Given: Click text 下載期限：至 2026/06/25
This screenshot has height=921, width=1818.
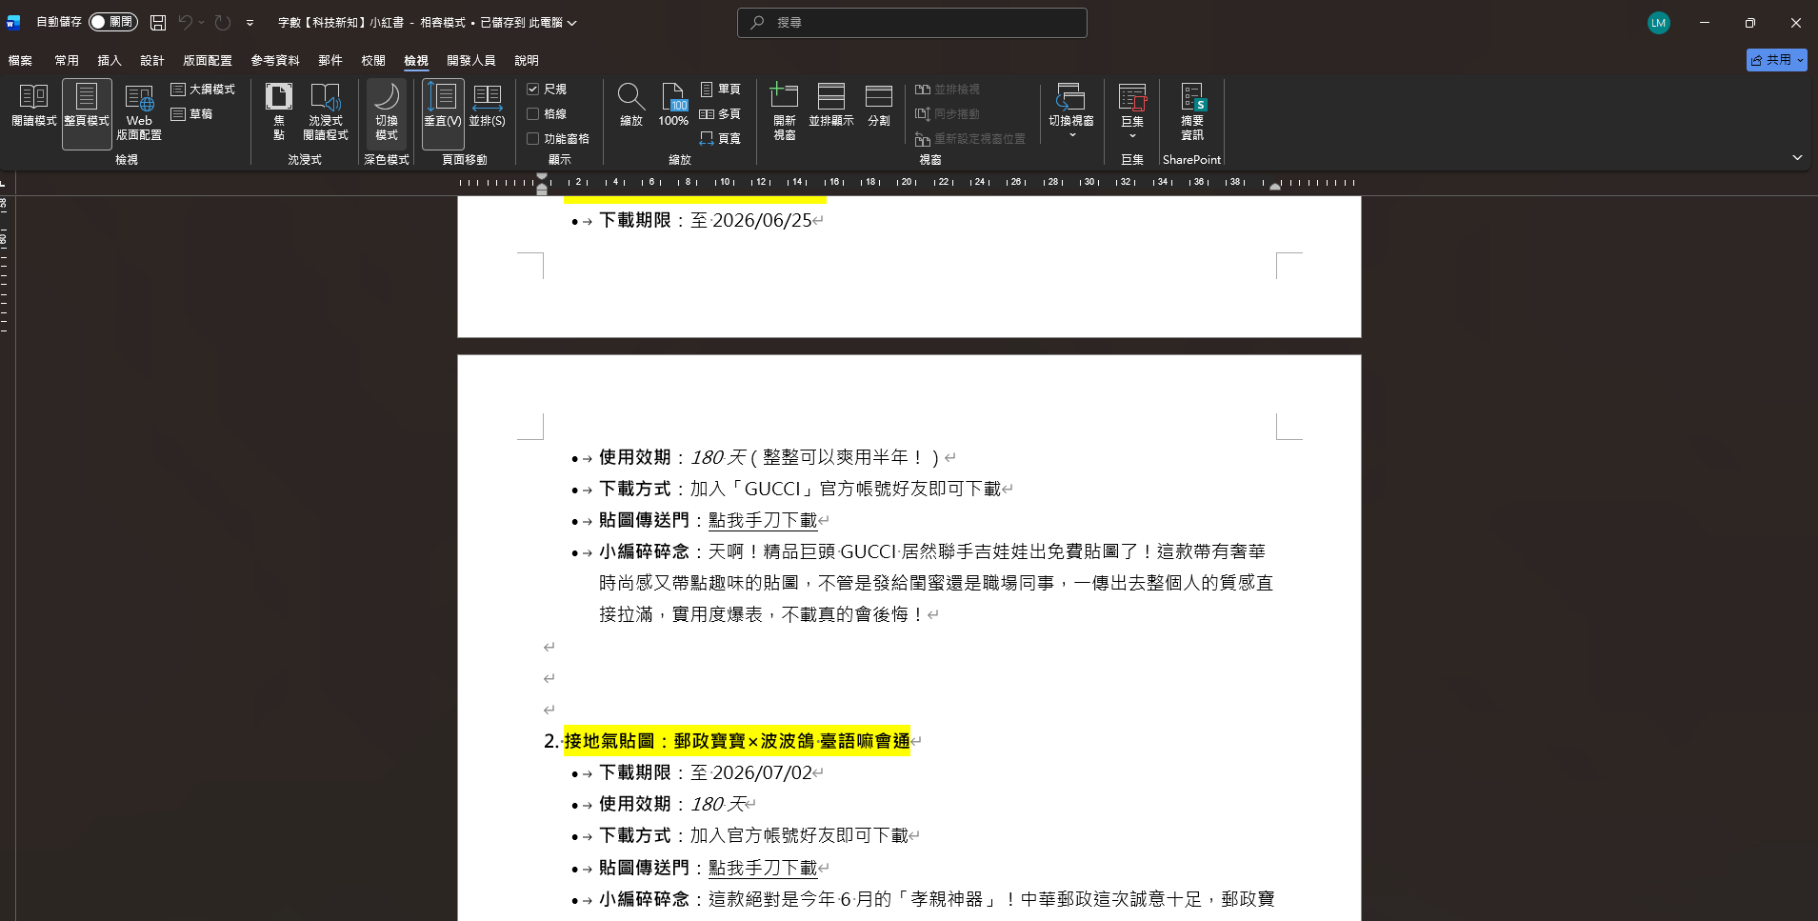Looking at the screenshot, I should pos(706,221).
